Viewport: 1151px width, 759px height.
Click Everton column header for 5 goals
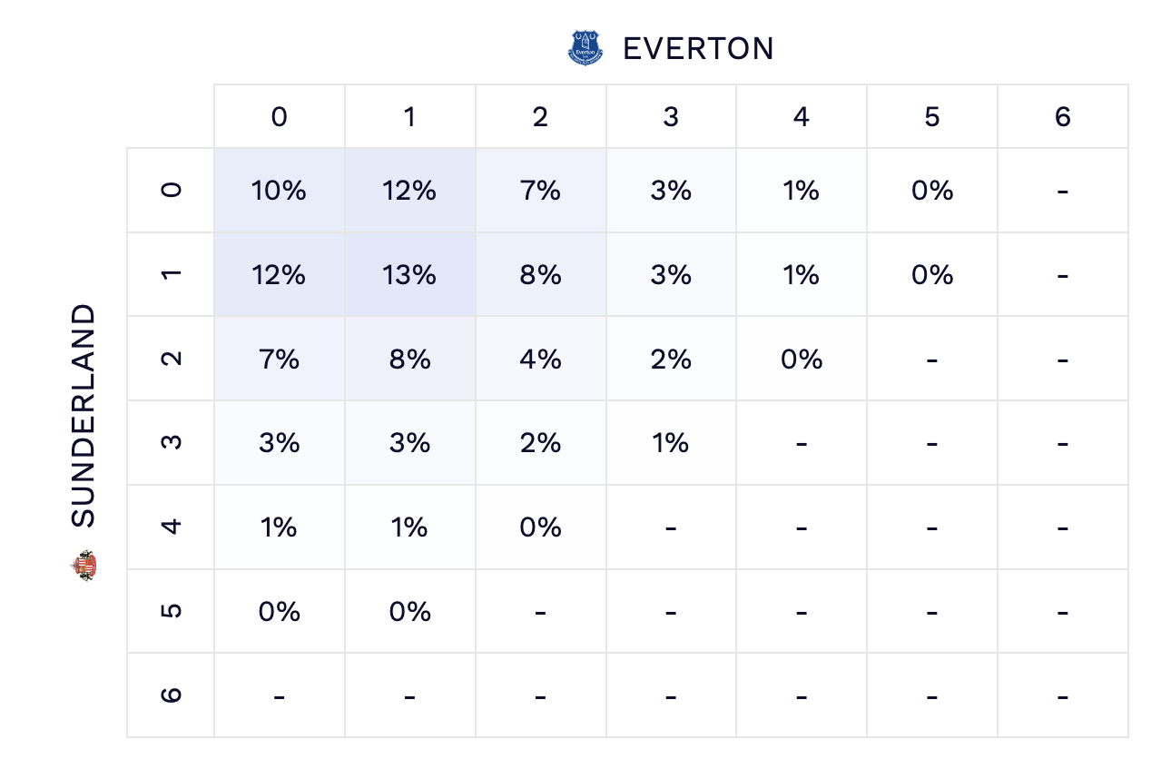(x=932, y=116)
